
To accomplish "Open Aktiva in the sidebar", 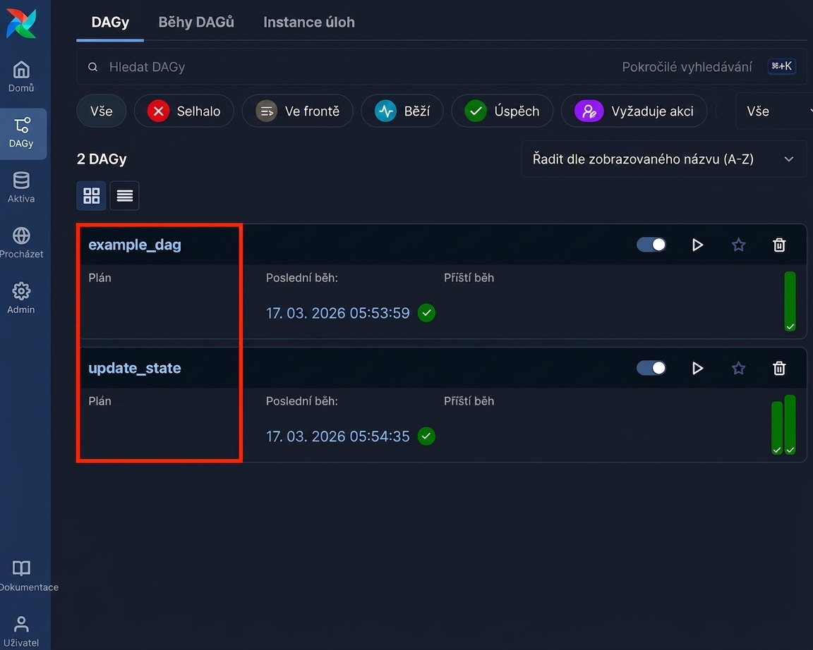I will (x=21, y=187).
